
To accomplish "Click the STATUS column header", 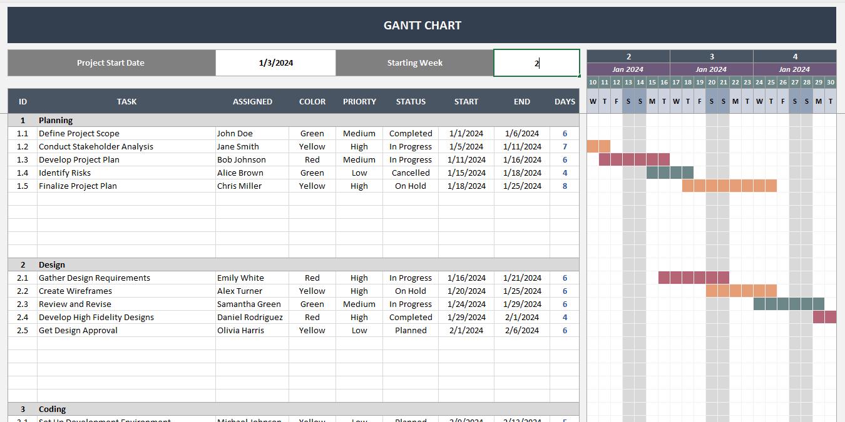I will (411, 101).
